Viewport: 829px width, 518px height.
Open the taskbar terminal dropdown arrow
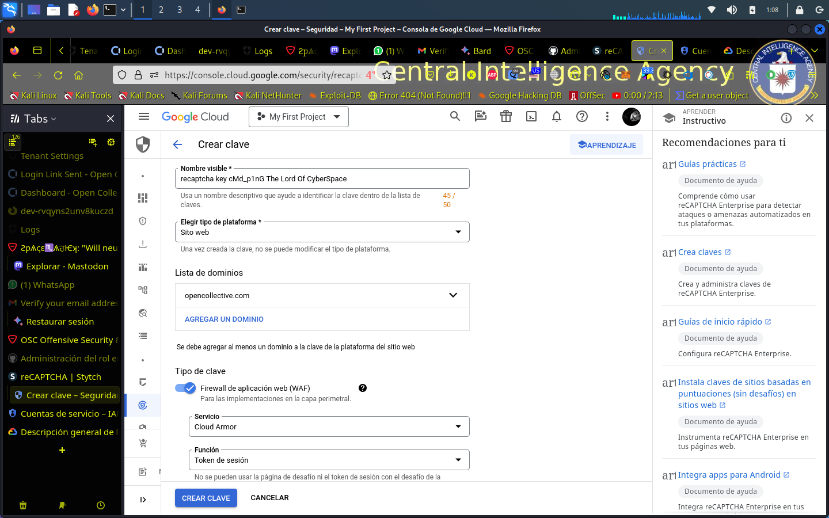[123, 10]
